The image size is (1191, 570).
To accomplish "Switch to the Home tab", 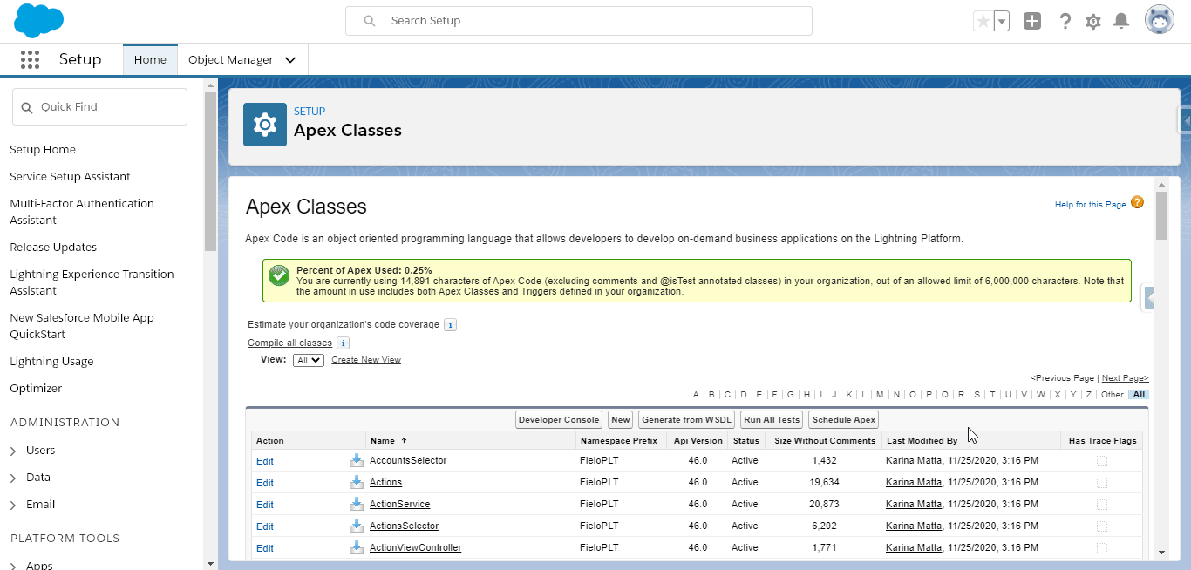I will pyautogui.click(x=150, y=60).
